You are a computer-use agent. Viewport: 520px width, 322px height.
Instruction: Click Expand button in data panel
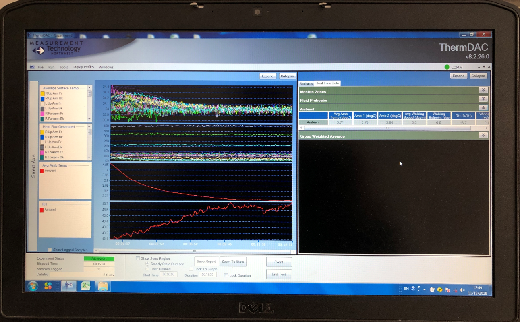(458, 76)
